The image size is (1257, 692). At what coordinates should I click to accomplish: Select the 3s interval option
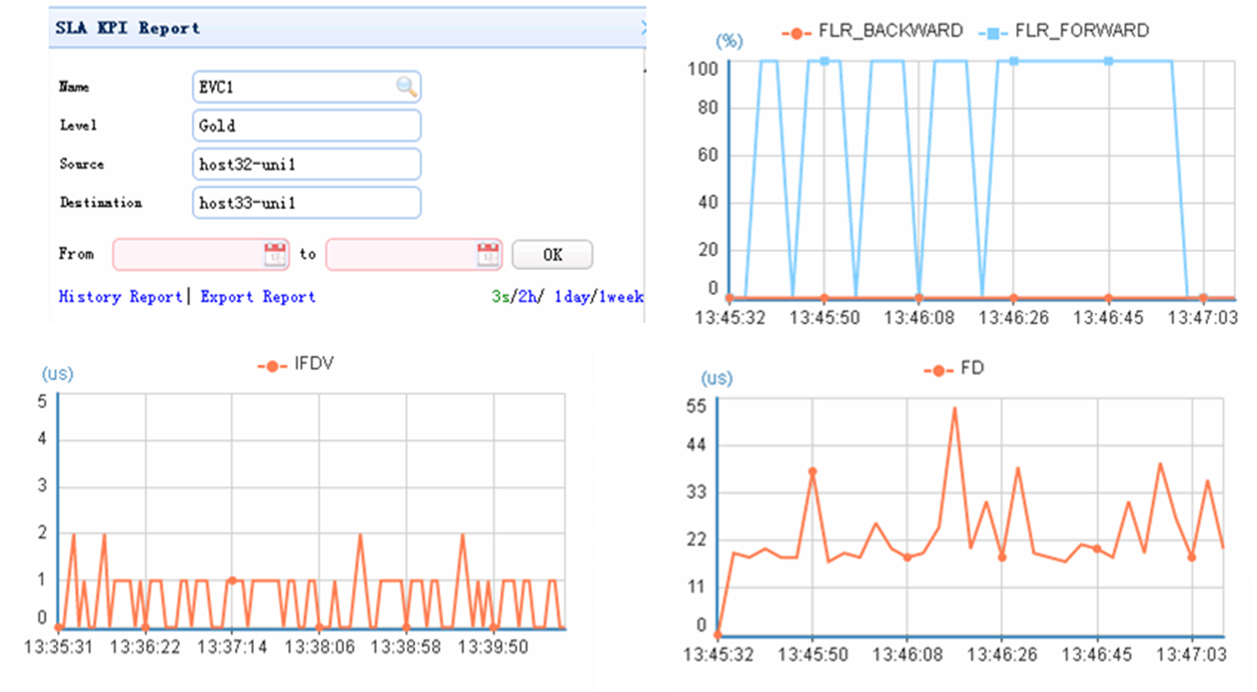tap(499, 296)
